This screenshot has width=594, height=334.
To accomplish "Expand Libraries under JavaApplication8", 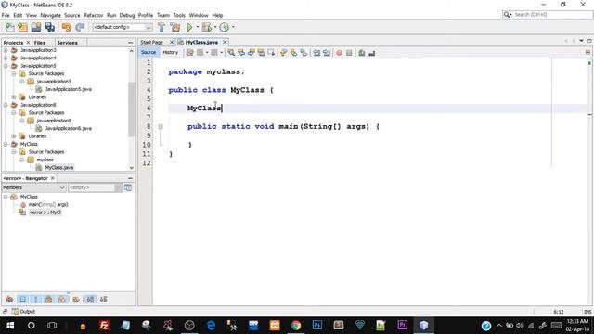I will (x=14, y=136).
